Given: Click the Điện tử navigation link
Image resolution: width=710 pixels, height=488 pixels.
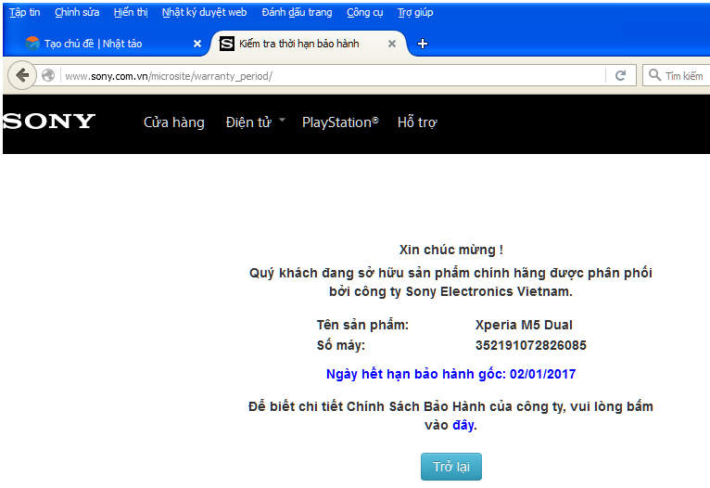Looking at the screenshot, I should click(x=248, y=122).
